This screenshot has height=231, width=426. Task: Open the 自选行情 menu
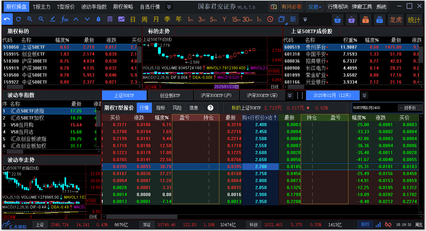(150, 7)
